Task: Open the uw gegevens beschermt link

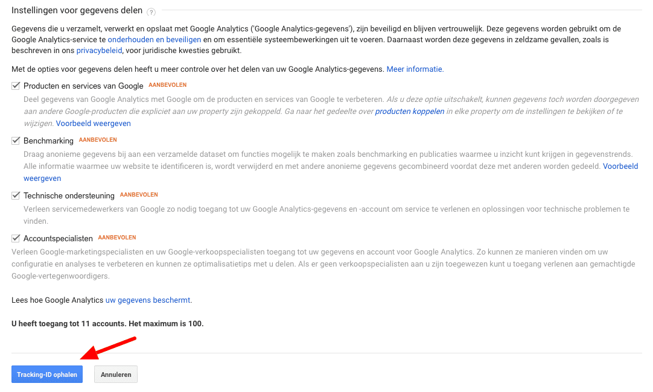Action: click(148, 300)
